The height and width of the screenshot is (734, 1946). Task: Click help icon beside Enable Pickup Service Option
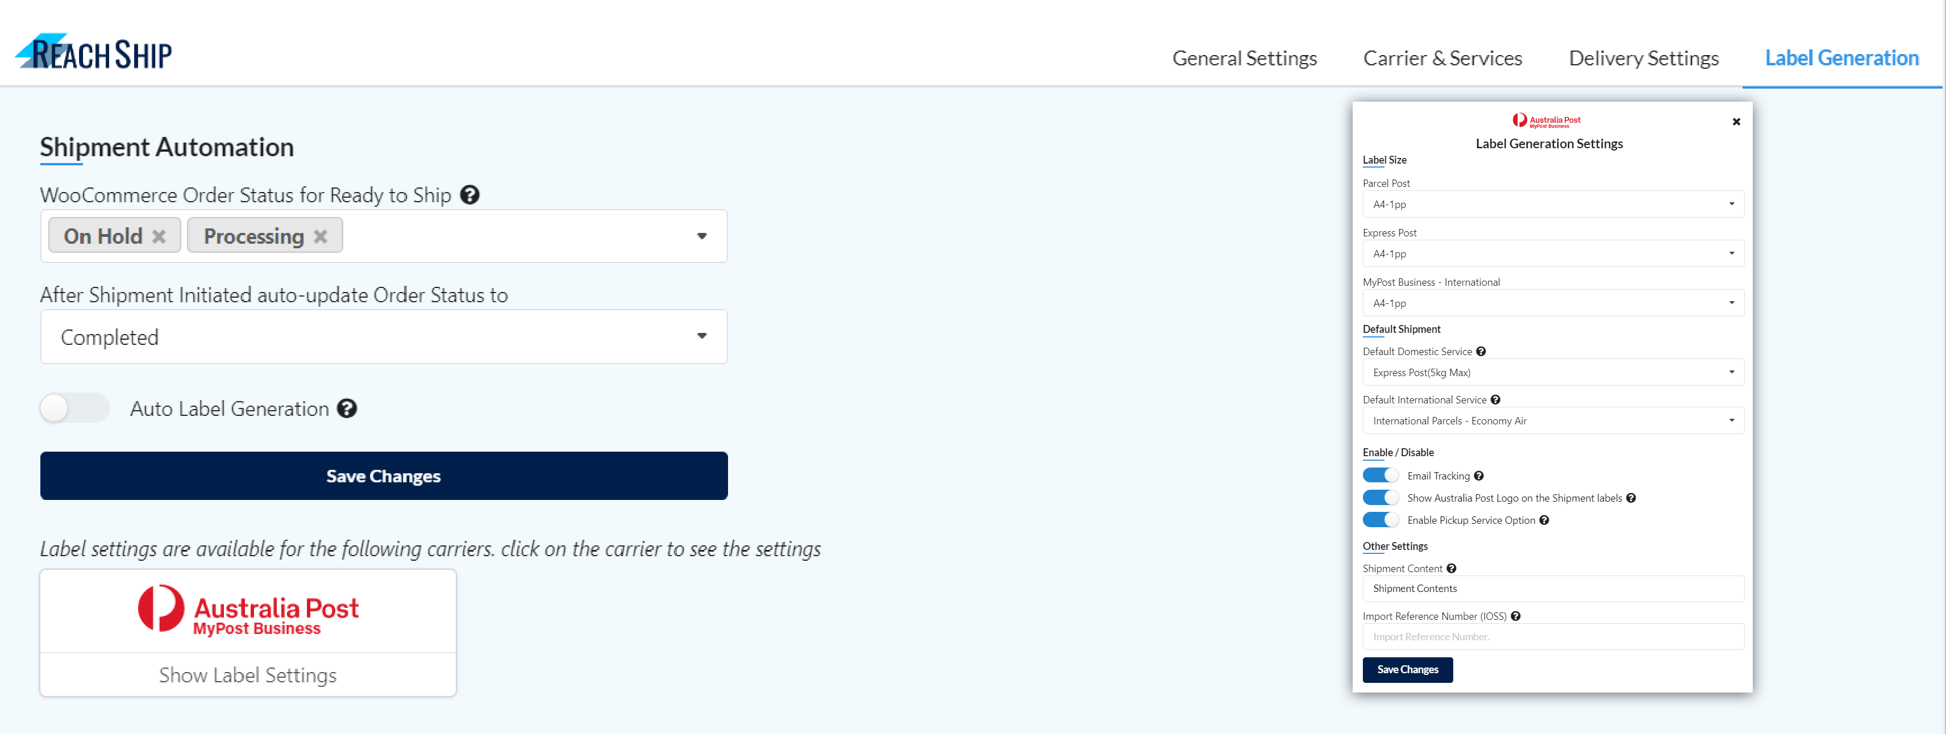1544,520
